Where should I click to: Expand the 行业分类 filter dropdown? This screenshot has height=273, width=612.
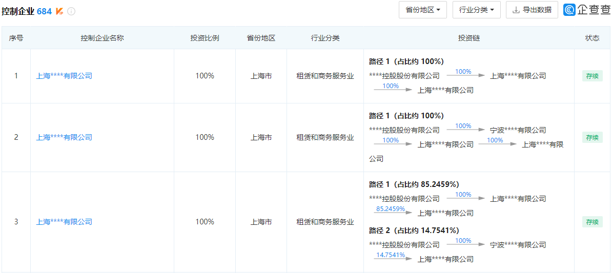(x=476, y=10)
